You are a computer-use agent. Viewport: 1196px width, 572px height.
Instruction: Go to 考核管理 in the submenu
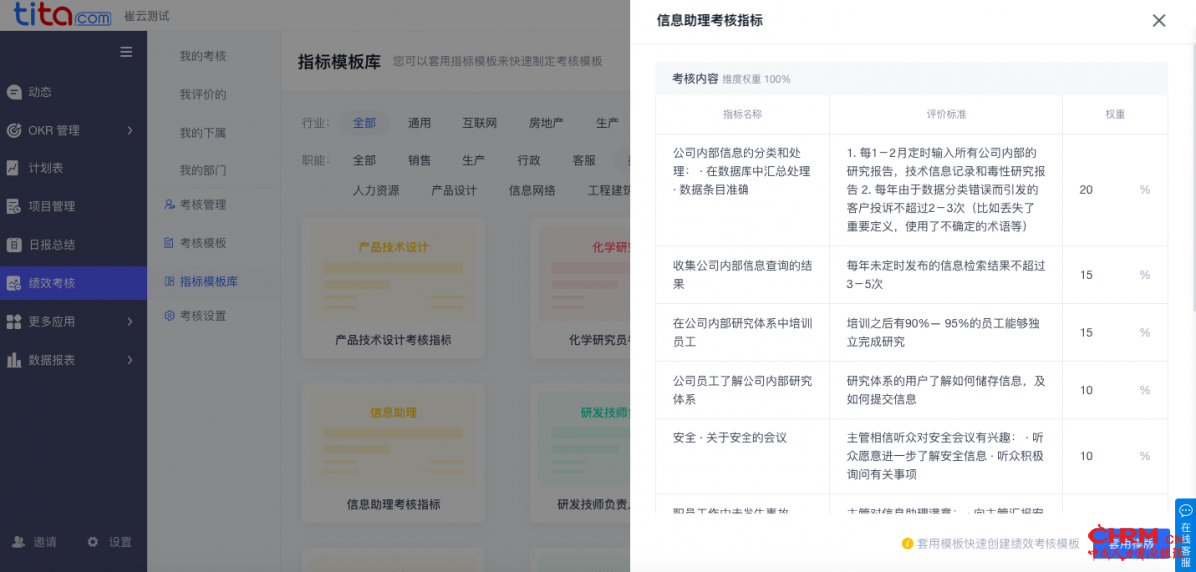click(x=202, y=205)
